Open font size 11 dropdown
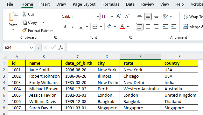Image resolution: width=203 pixels, height=115 pixels. tap(112, 16)
